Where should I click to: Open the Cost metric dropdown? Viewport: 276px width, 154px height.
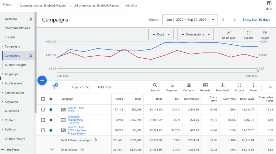click(161, 34)
